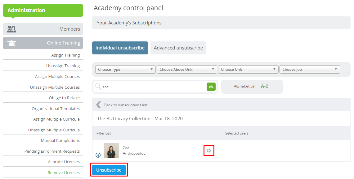This screenshot has width=354, height=179.
Task: Click the search magnifier icon
Action: pos(98,87)
